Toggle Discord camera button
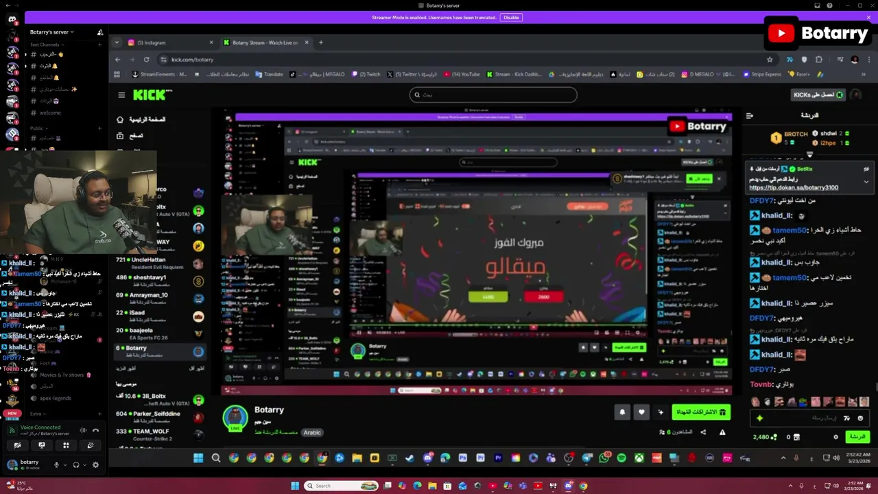 17,445
